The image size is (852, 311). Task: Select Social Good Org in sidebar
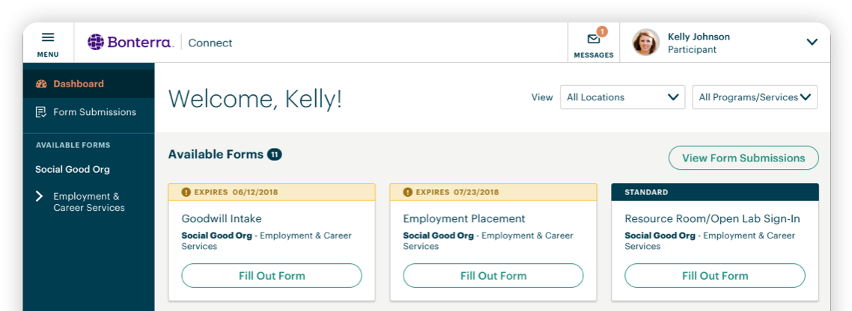(x=73, y=170)
